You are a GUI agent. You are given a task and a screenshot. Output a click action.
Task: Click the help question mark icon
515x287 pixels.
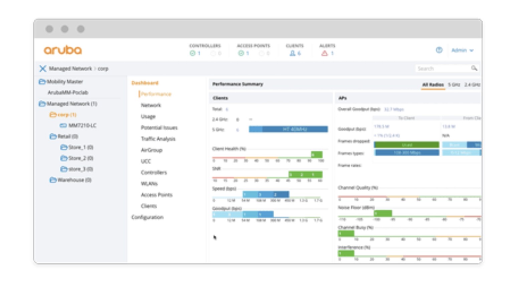439,50
